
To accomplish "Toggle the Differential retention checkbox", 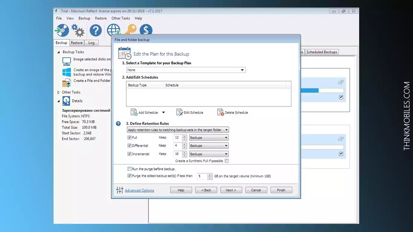I will pyautogui.click(x=129, y=145).
